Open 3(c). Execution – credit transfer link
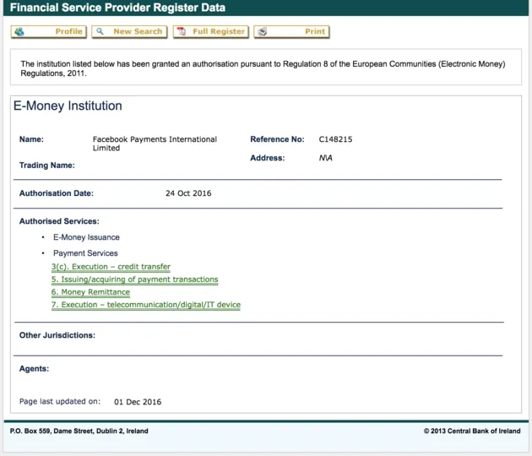This screenshot has width=532, height=456. tap(111, 267)
